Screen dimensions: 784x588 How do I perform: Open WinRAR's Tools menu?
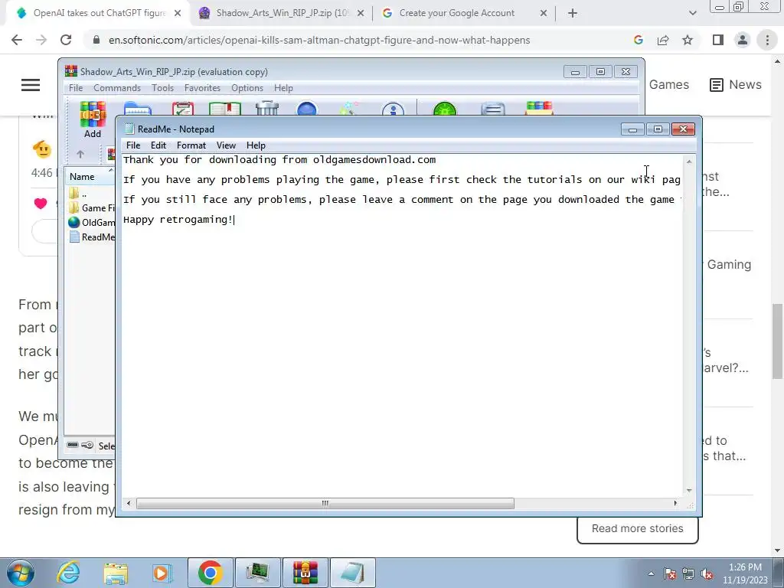click(162, 88)
